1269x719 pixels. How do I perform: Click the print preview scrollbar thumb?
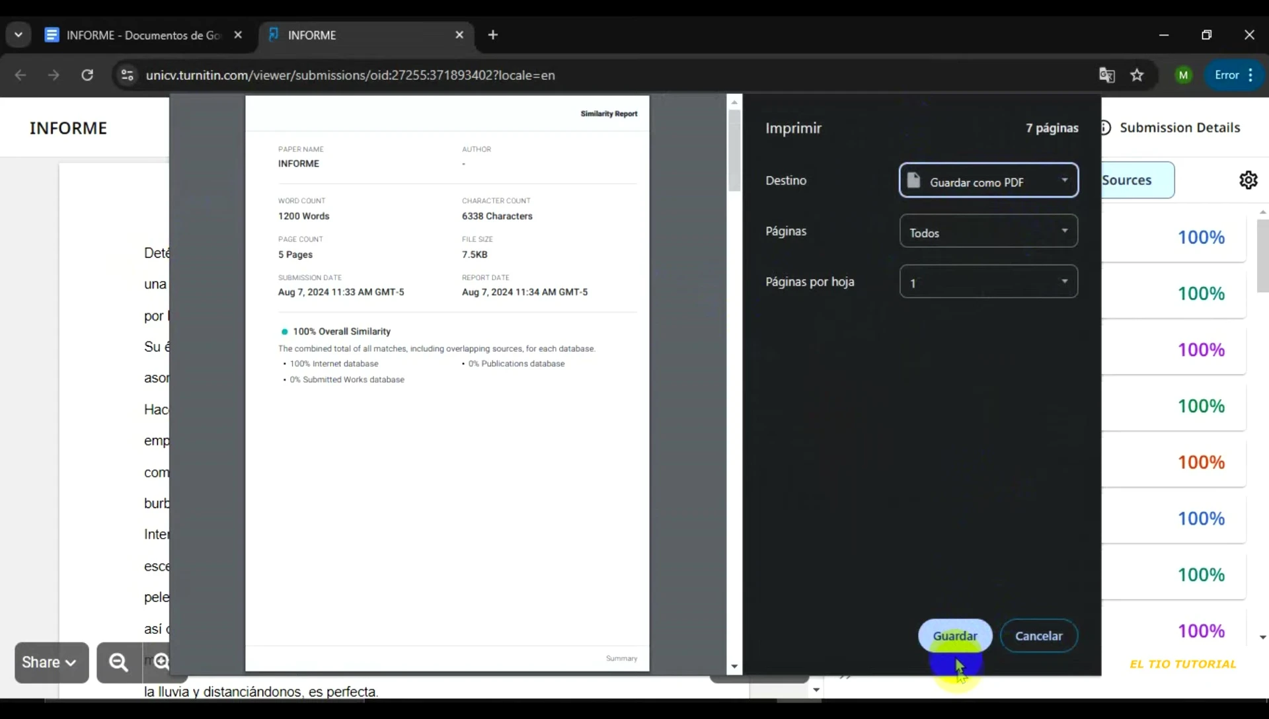(734, 151)
